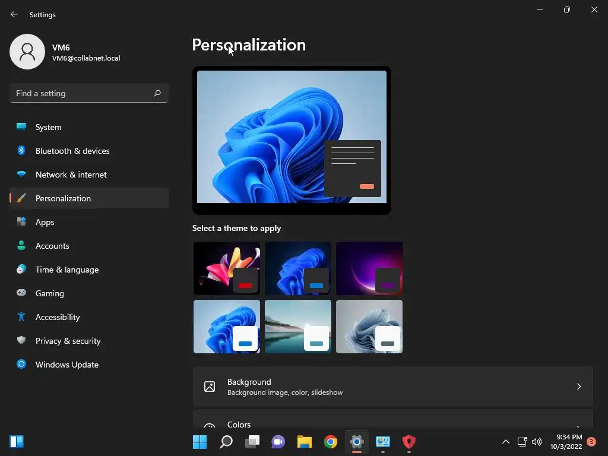Open Time & language settings
The width and height of the screenshot is (608, 456).
click(x=89, y=269)
